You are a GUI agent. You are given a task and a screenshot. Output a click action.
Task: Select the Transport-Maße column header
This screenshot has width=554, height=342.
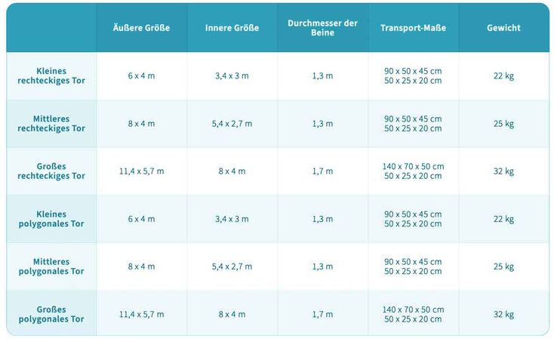pyautogui.click(x=413, y=28)
